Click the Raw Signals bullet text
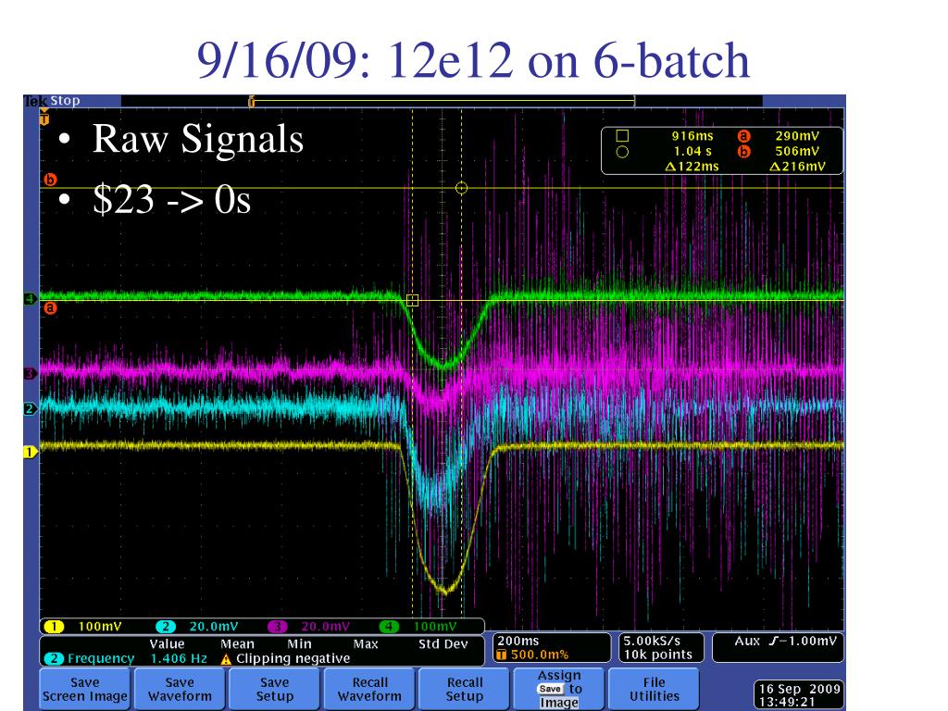Viewport: 948px width, 711px height. pos(198,139)
